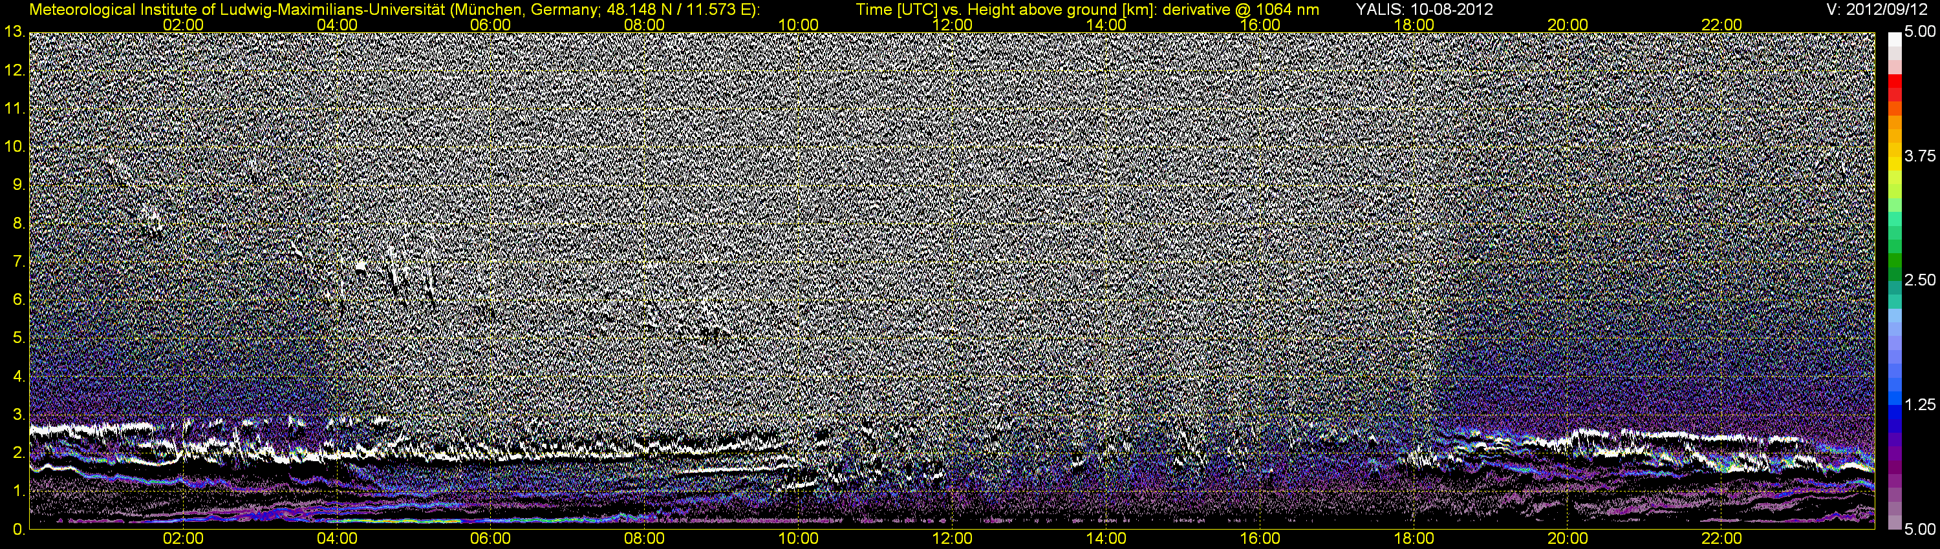Select the 02:00 label on the top time axis
The width and height of the screenshot is (1940, 549).
183,25
